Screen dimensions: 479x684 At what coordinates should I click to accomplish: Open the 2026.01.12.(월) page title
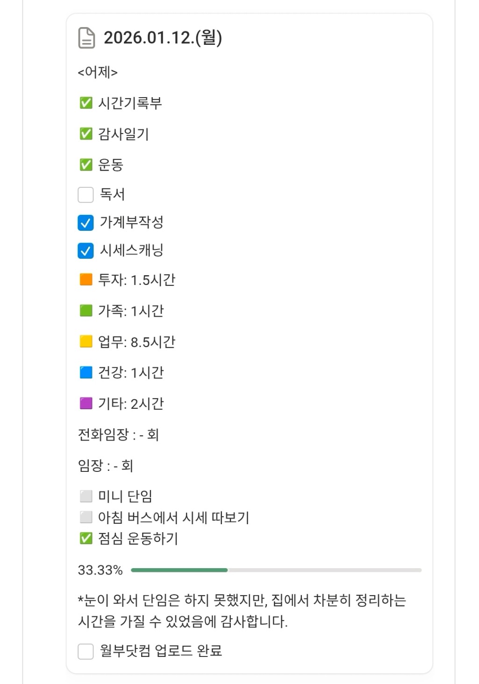(x=163, y=38)
